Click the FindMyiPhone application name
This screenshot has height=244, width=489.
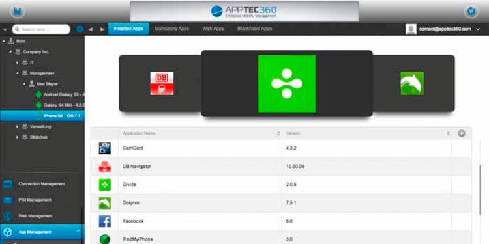click(x=138, y=239)
